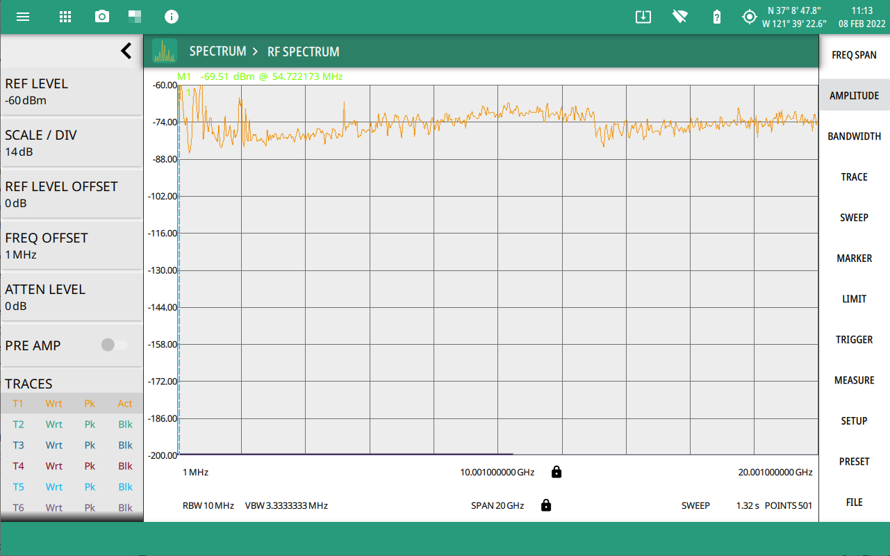The image size is (890, 556).
Task: Toggle the SPAN 20 GHz lock
Action: (x=546, y=505)
